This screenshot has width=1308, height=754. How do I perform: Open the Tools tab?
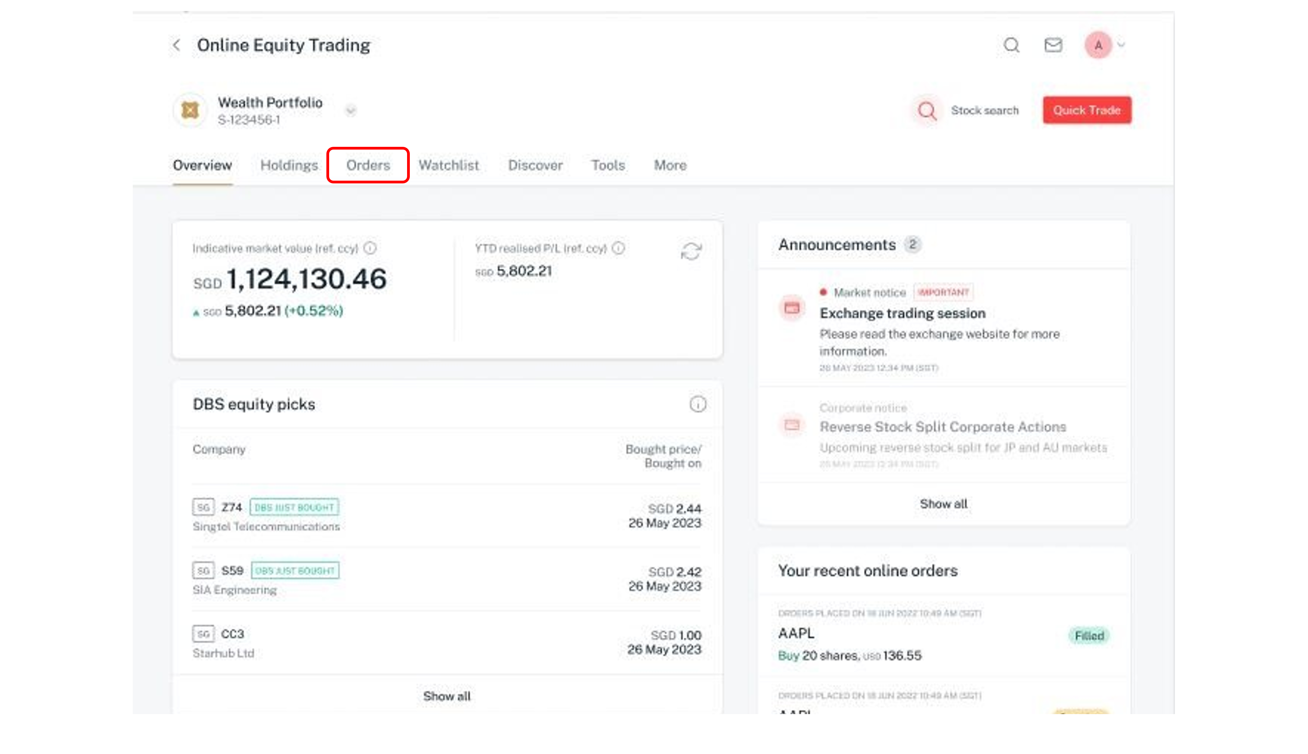coord(608,165)
